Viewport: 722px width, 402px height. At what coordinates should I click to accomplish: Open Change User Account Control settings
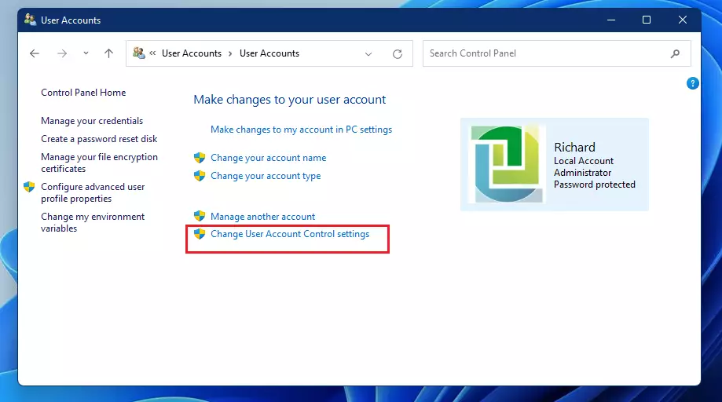[x=290, y=234]
